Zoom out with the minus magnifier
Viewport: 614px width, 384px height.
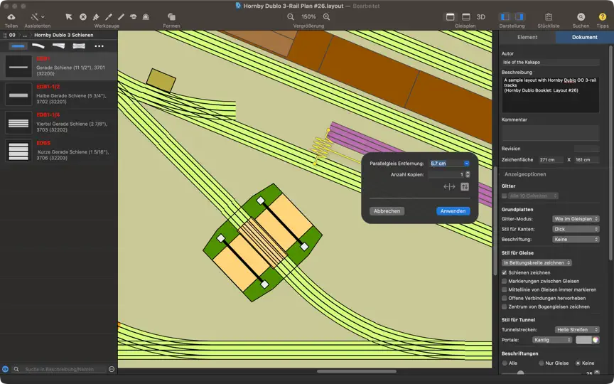point(291,17)
